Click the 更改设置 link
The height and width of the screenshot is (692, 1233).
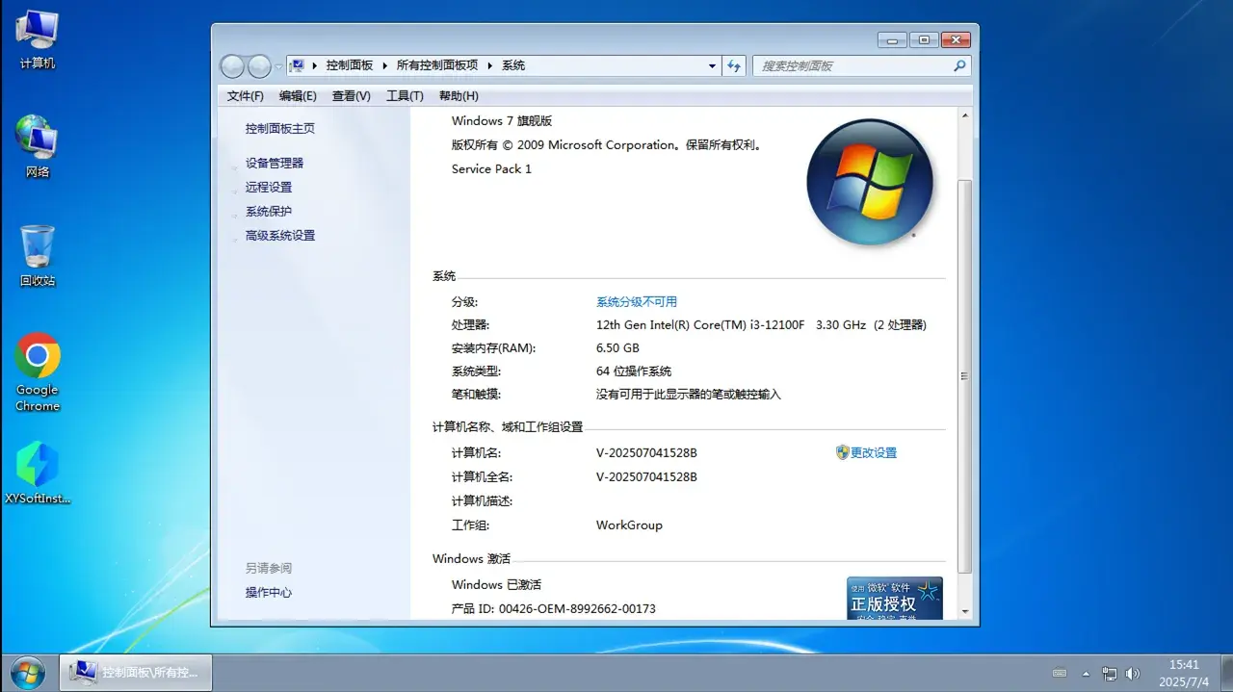[x=874, y=452]
